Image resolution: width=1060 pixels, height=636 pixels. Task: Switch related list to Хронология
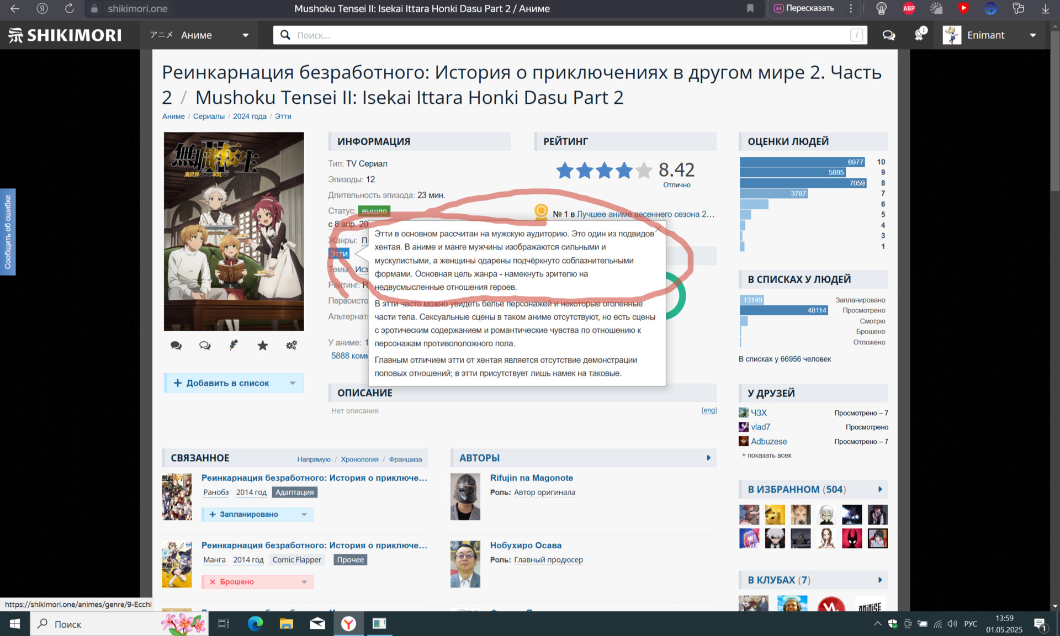point(359,459)
